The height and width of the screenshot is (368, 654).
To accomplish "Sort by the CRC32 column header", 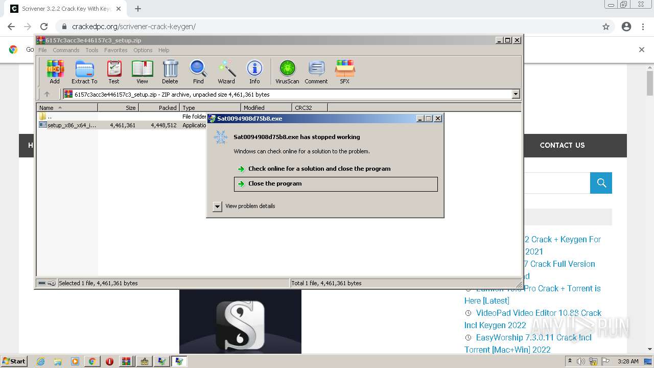I will tap(310, 107).
